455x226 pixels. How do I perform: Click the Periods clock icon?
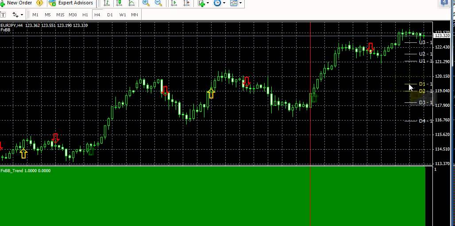pyautogui.click(x=217, y=3)
